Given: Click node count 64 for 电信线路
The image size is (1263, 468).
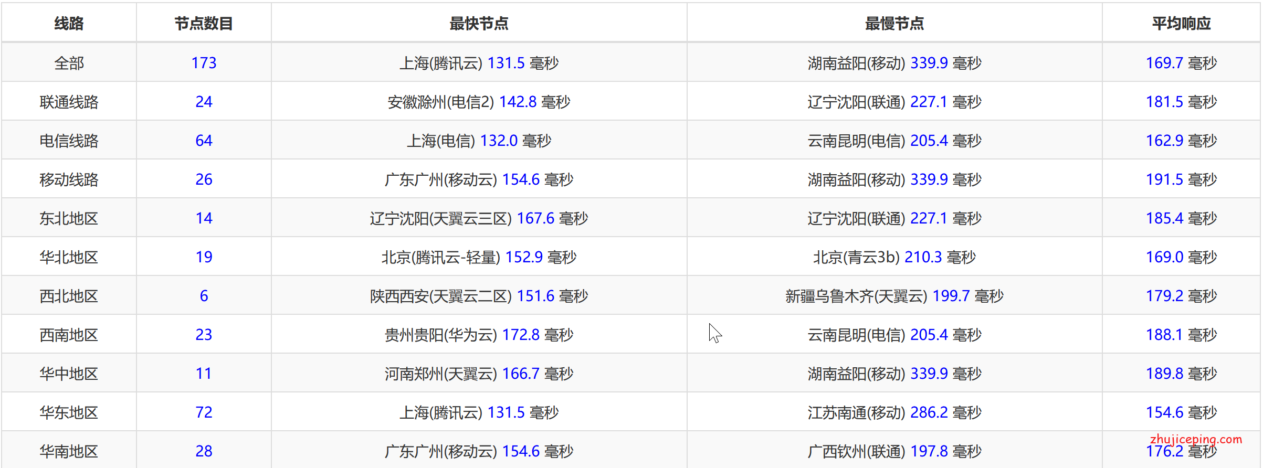Looking at the screenshot, I should click(x=204, y=141).
